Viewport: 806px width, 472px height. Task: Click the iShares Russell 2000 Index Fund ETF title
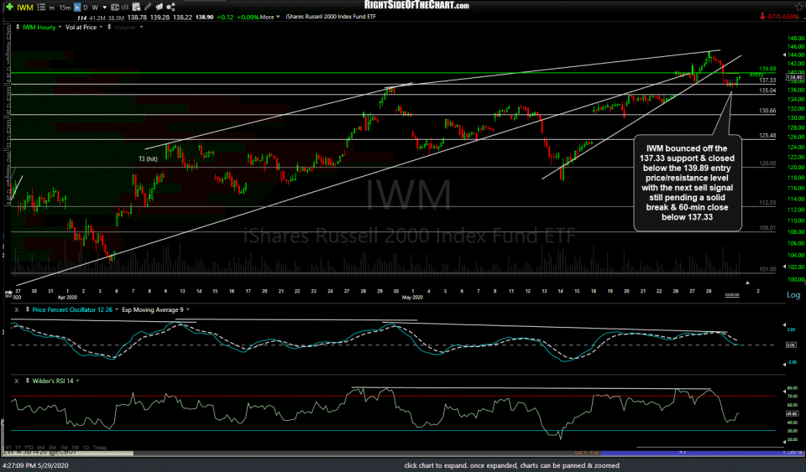[331, 17]
